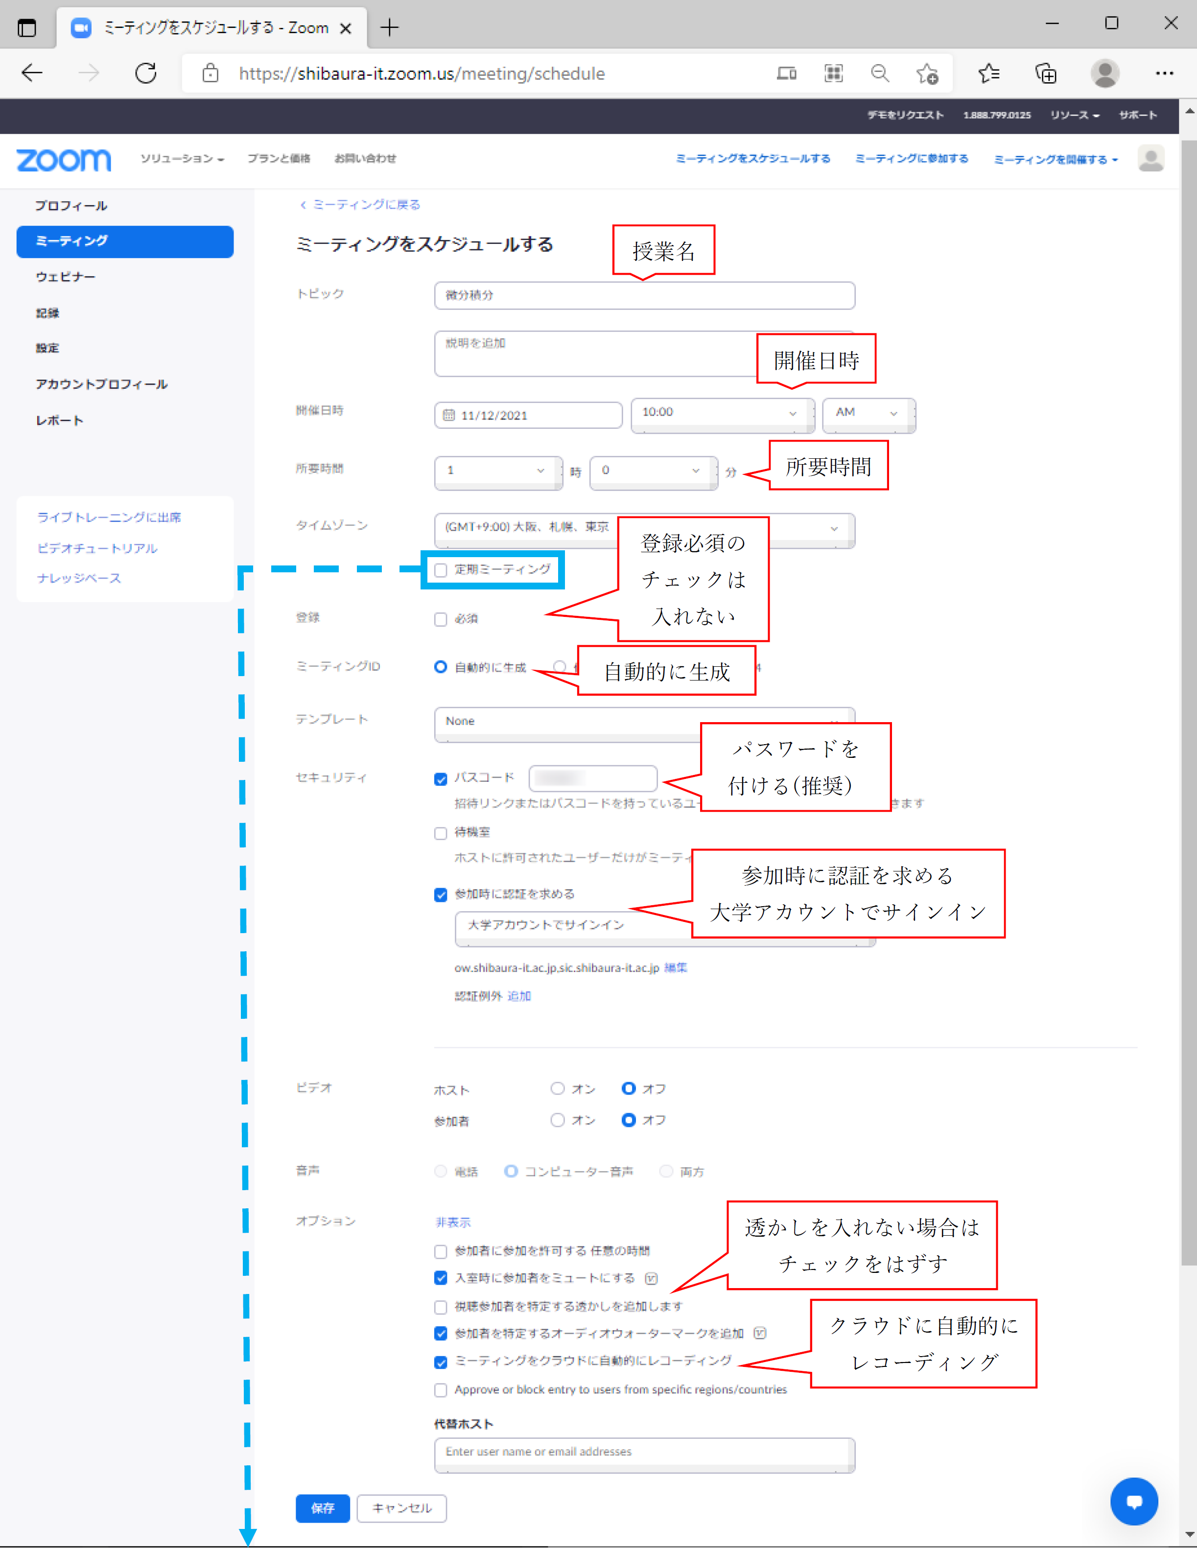Image resolution: width=1197 pixels, height=1551 pixels.
Task: Toggle cloud auto-recording checkbox
Action: 441,1362
